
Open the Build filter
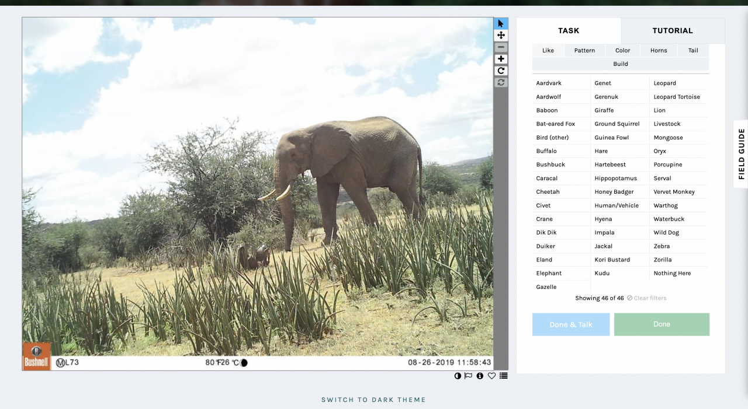[x=621, y=64]
